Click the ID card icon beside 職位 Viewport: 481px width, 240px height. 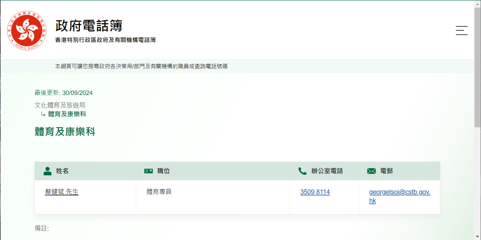(148, 171)
